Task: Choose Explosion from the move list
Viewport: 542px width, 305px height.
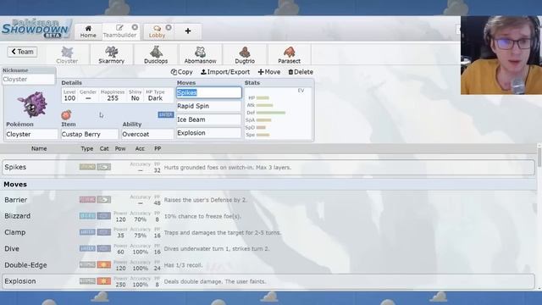Action: 268,281
